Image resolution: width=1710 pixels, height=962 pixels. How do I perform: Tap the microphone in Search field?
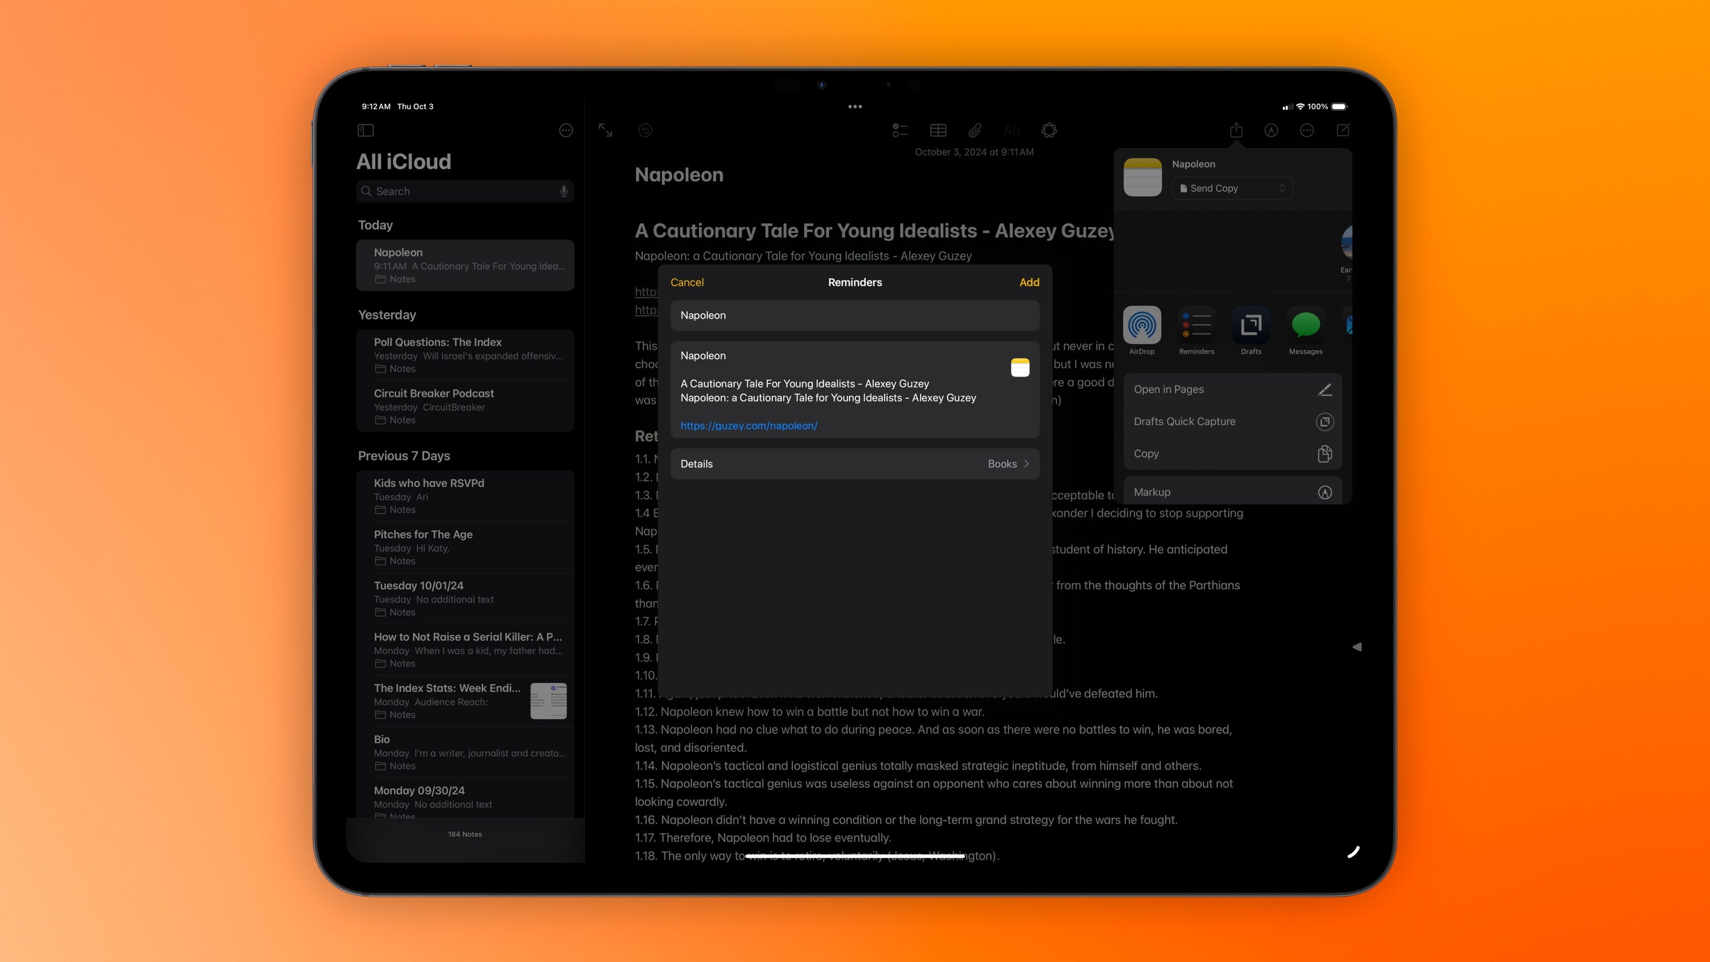coord(563,191)
